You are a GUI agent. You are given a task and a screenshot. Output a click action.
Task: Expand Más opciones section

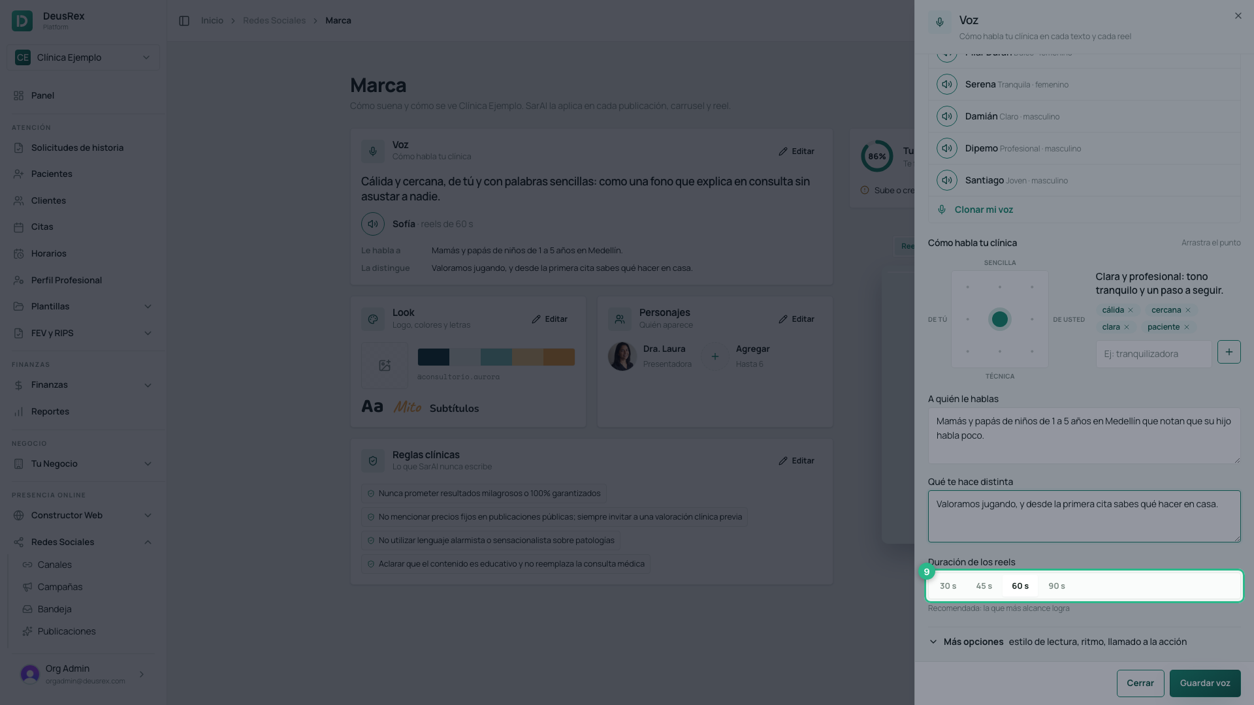pos(1084,642)
